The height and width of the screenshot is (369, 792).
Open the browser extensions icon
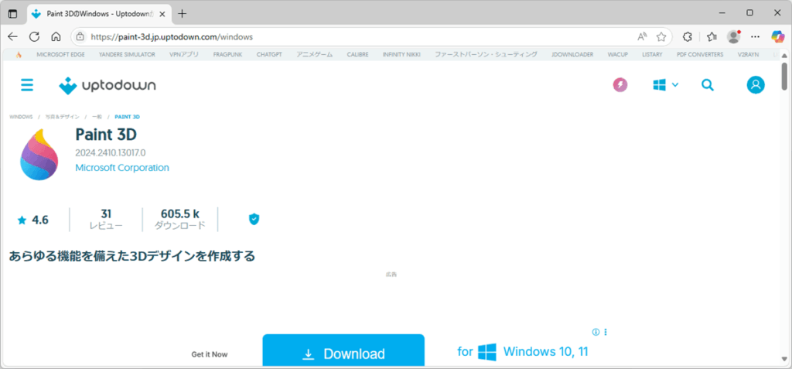(687, 36)
